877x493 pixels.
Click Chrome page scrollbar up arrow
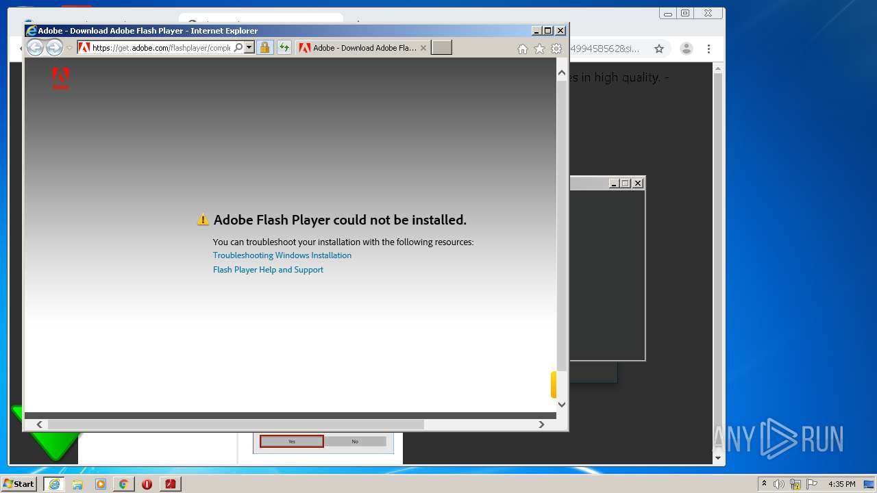718,68
